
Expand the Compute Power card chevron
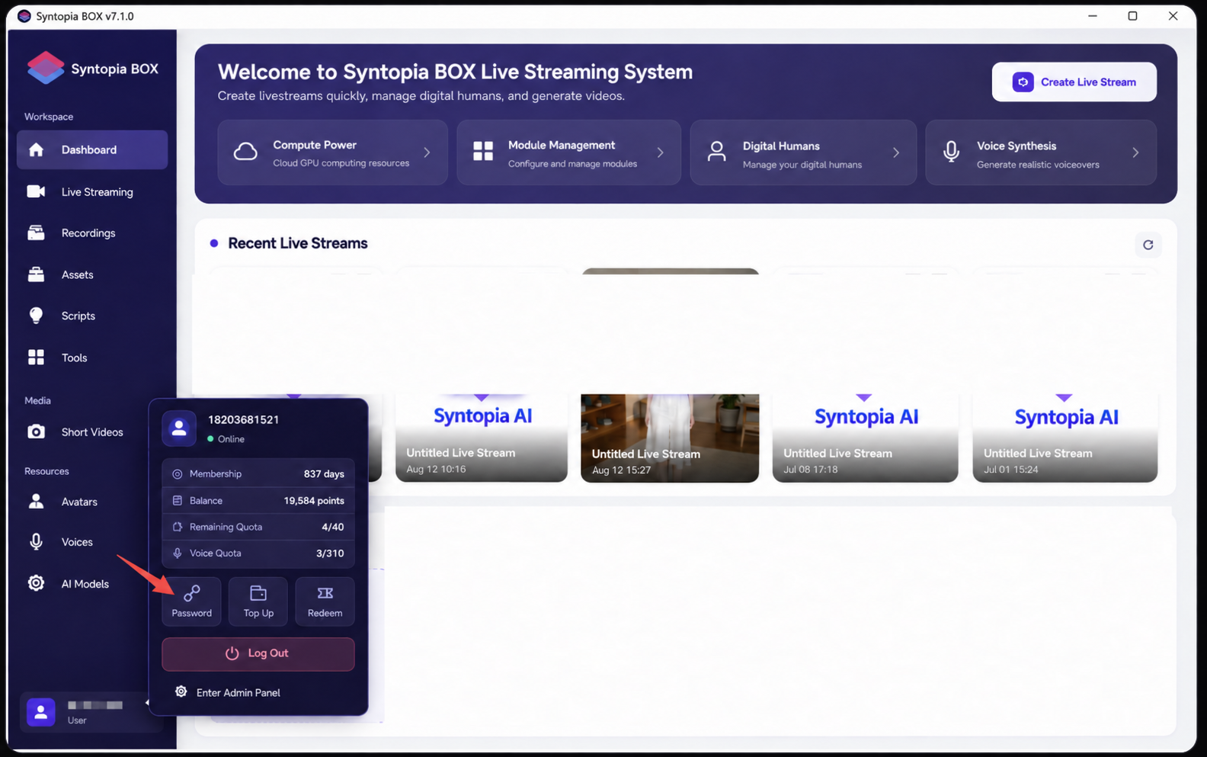(427, 152)
